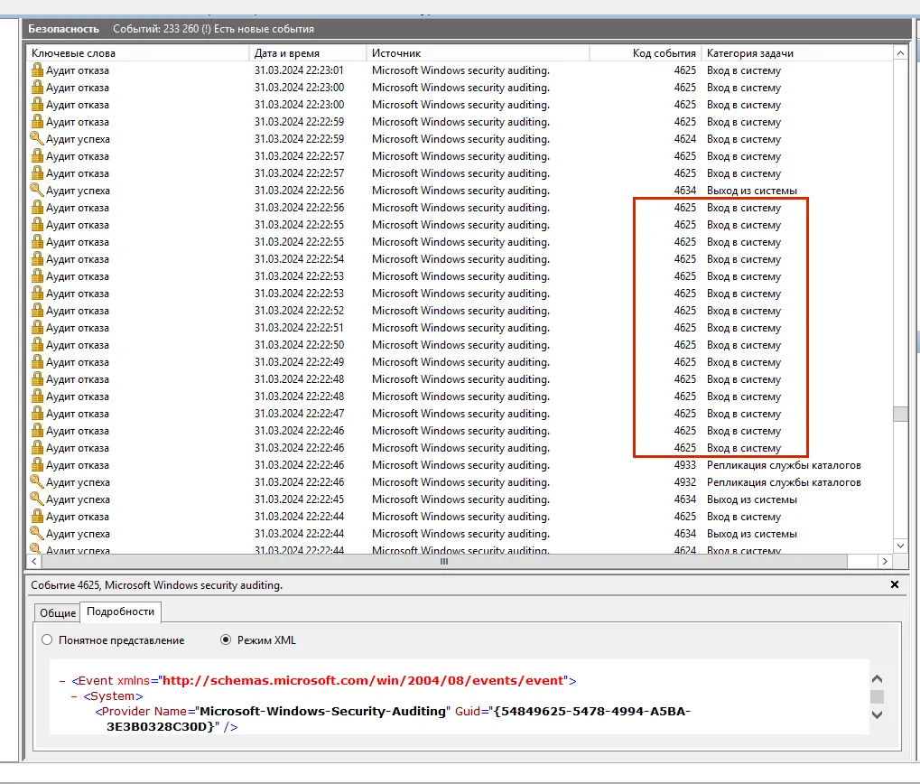Collapse the System node in XML view
Screen dimensions: 920x784
(74, 696)
